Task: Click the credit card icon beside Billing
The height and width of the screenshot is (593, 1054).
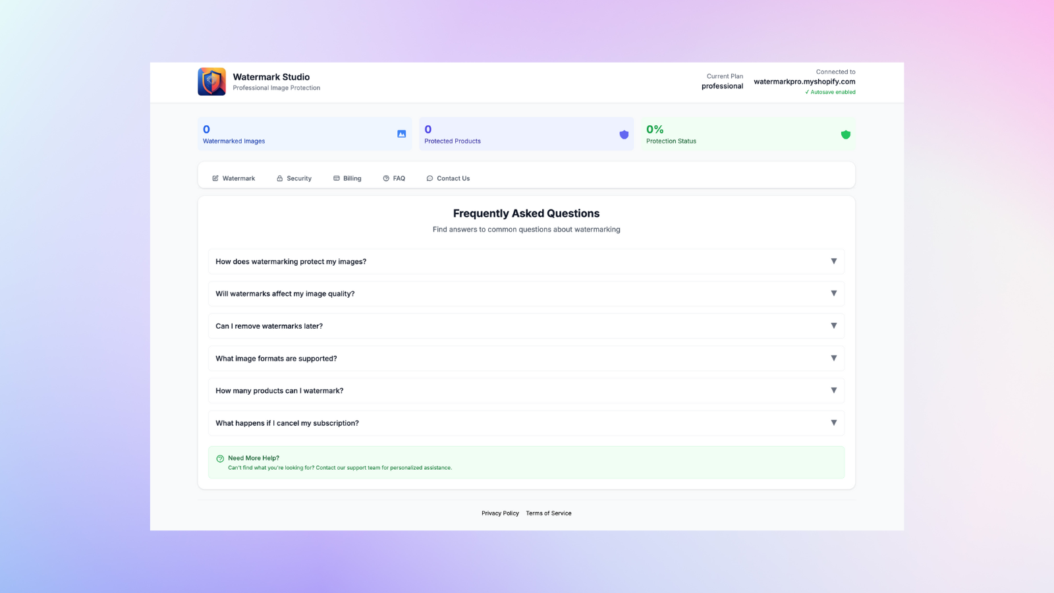Action: coord(337,179)
